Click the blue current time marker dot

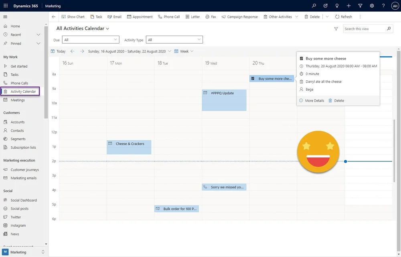point(345,161)
